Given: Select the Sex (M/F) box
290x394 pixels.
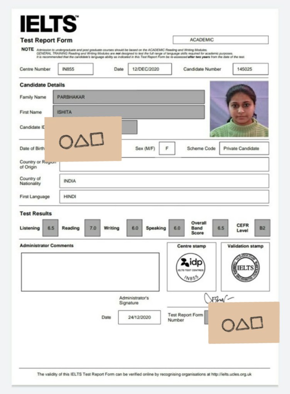Looking at the screenshot, I should pyautogui.click(x=167, y=148).
